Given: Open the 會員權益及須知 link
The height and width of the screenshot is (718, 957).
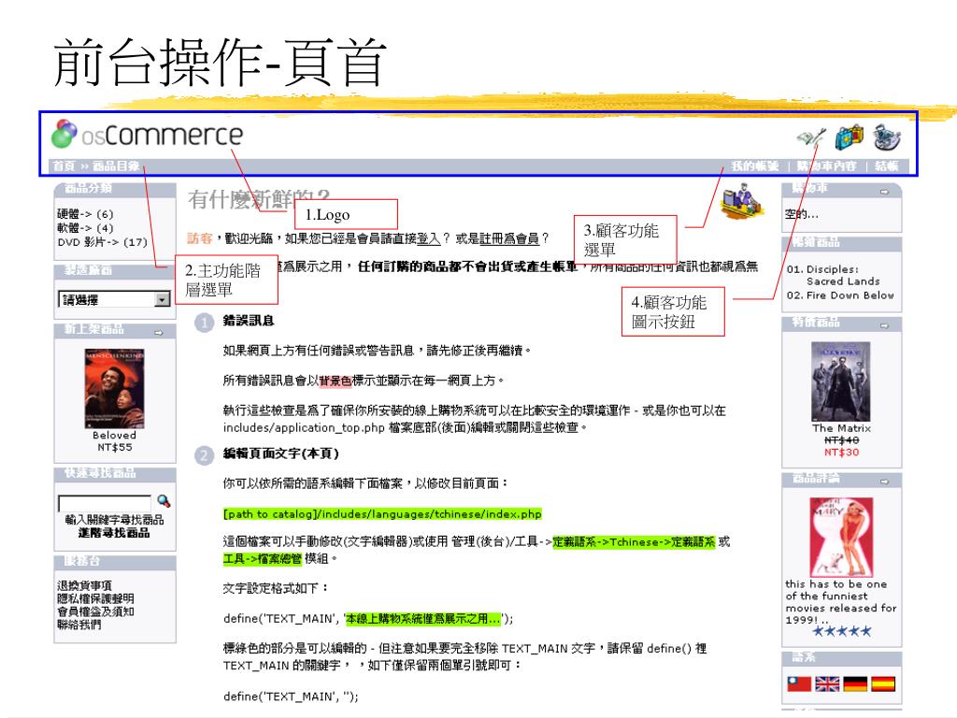Looking at the screenshot, I should click(x=95, y=611).
